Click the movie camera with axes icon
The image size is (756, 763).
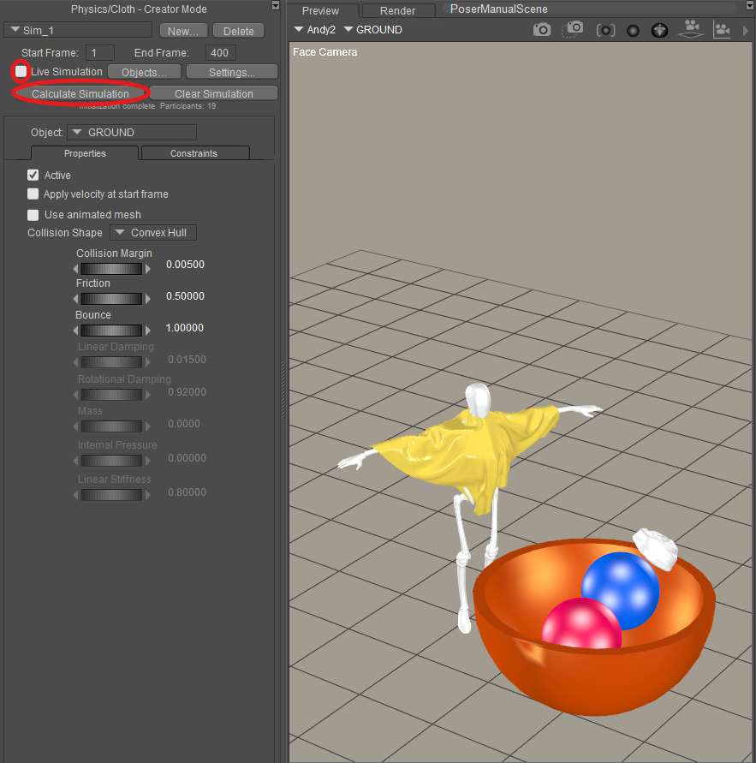pyautogui.click(x=722, y=30)
